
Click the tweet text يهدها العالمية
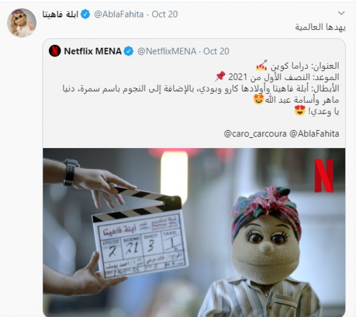pyautogui.click(x=320, y=27)
